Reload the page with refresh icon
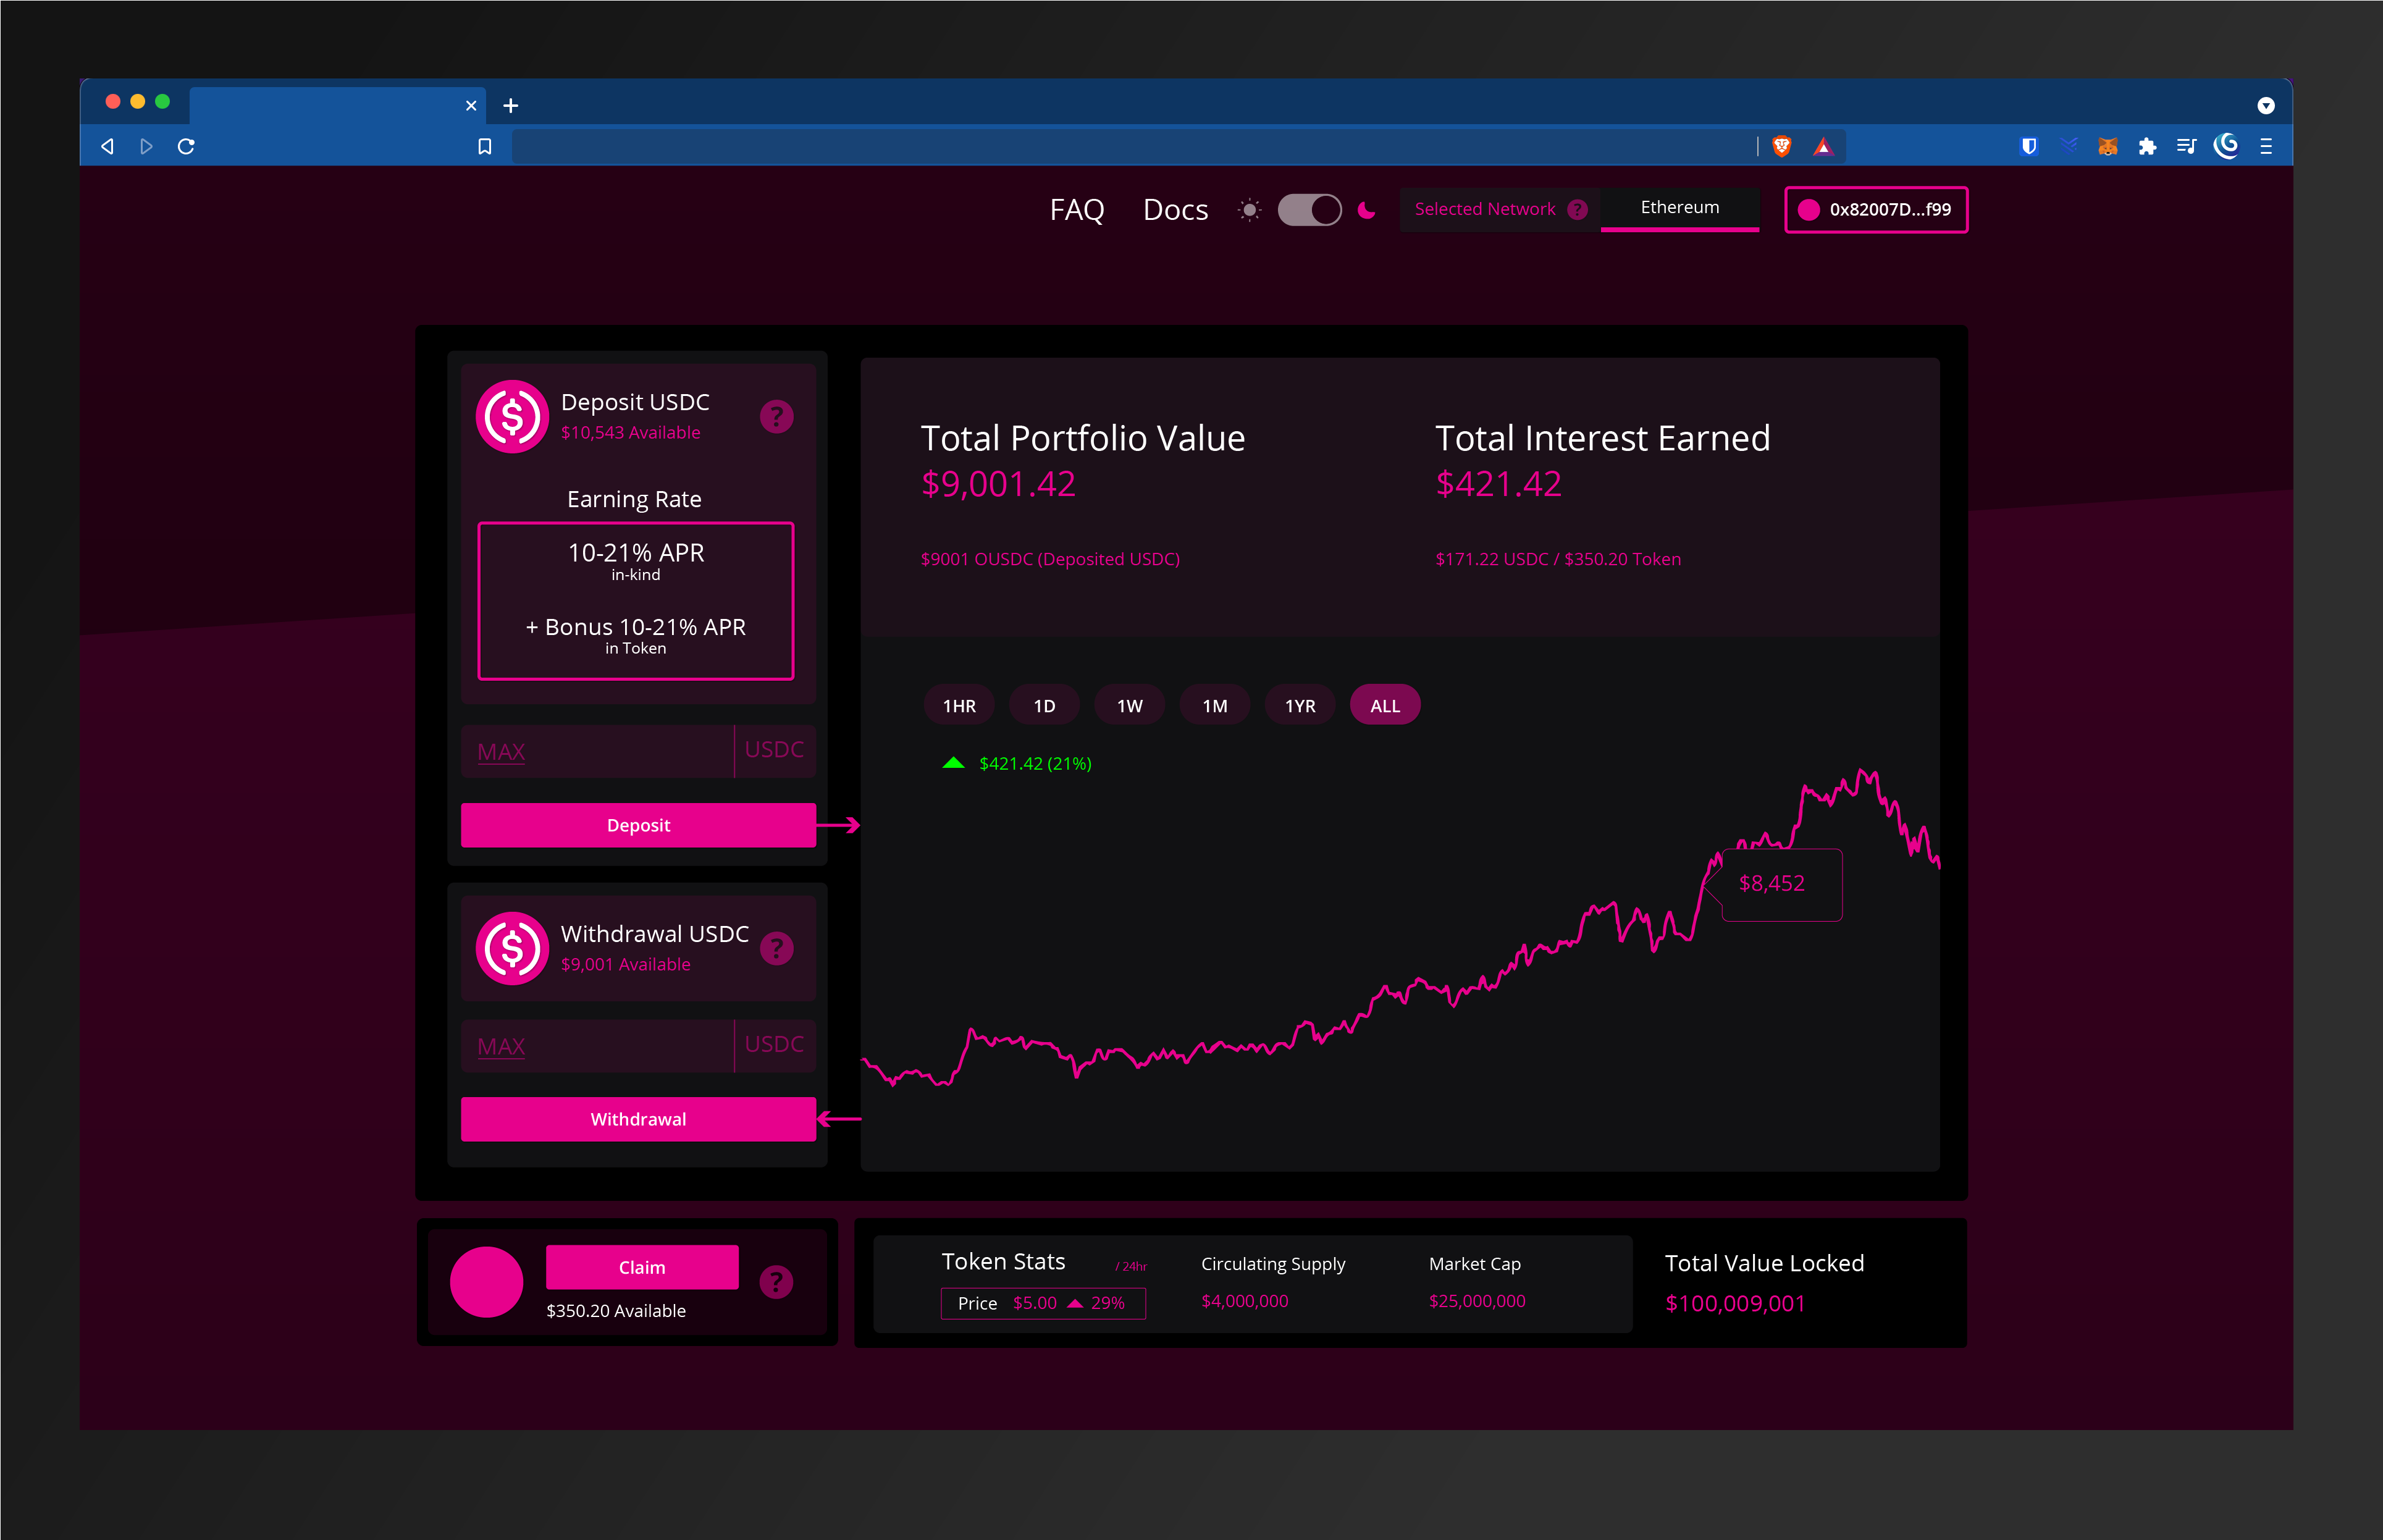 click(x=186, y=147)
